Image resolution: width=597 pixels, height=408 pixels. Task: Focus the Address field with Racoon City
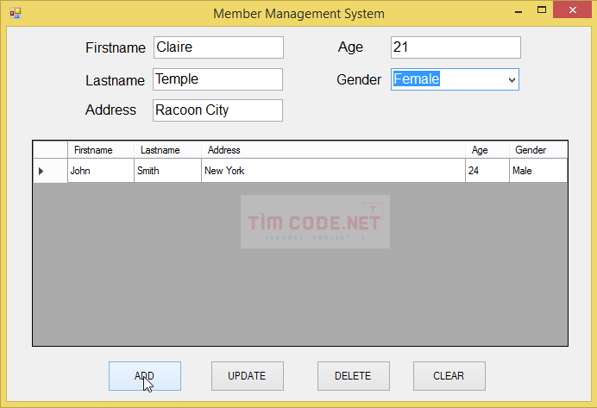tap(217, 110)
